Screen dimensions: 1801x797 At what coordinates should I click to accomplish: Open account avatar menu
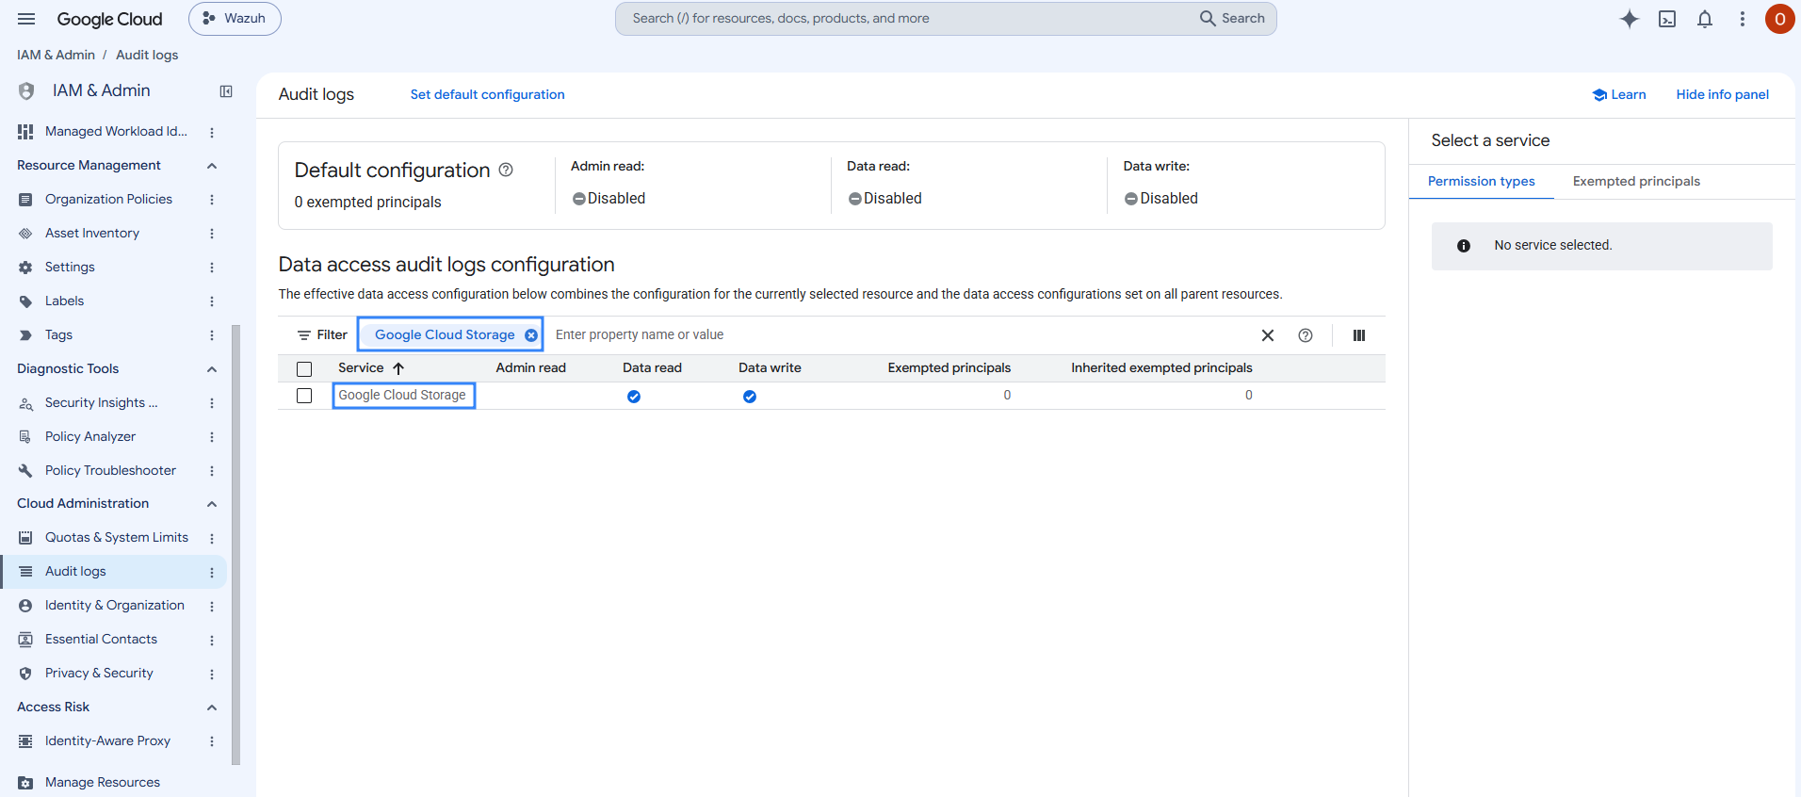[x=1779, y=19]
